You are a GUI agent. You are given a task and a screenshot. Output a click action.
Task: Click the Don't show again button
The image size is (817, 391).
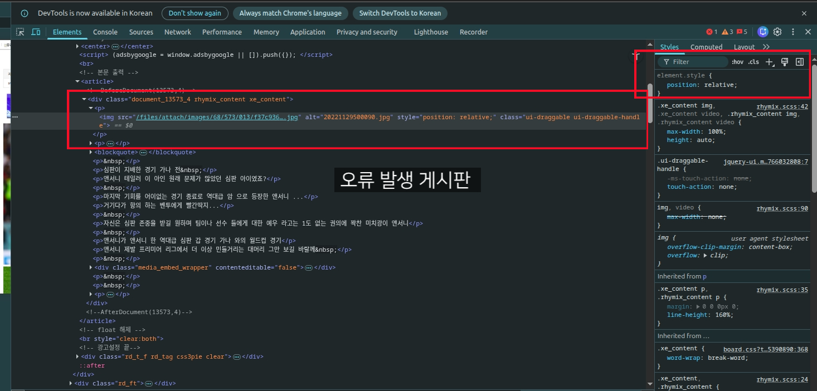coord(194,13)
